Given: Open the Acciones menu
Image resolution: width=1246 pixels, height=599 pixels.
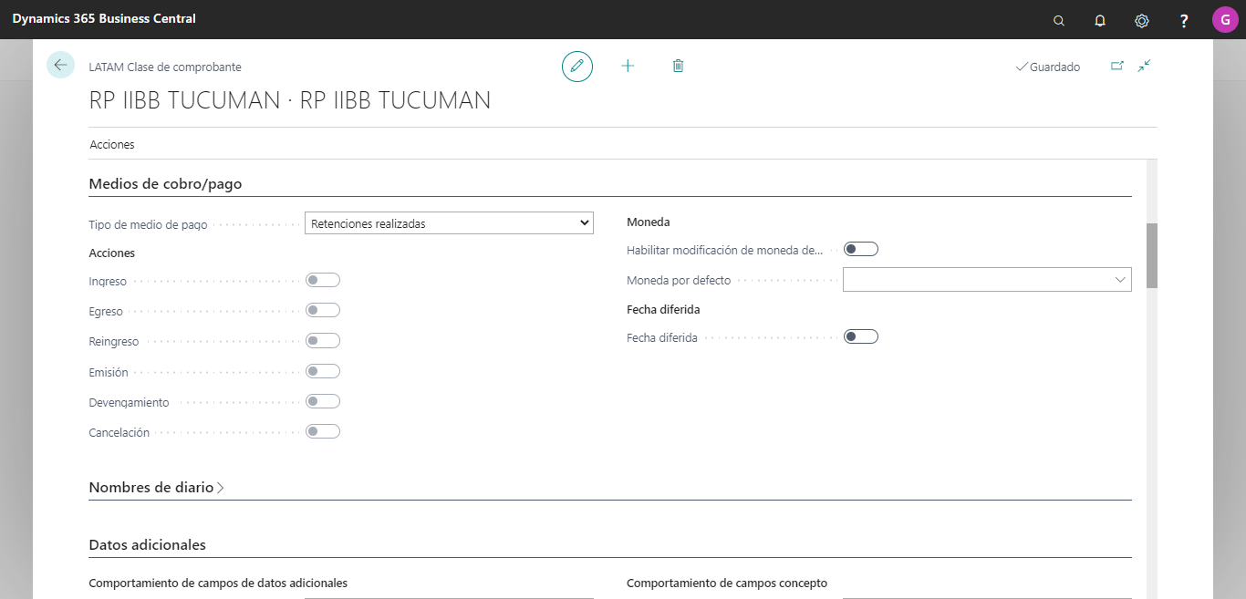Looking at the screenshot, I should [x=112, y=145].
